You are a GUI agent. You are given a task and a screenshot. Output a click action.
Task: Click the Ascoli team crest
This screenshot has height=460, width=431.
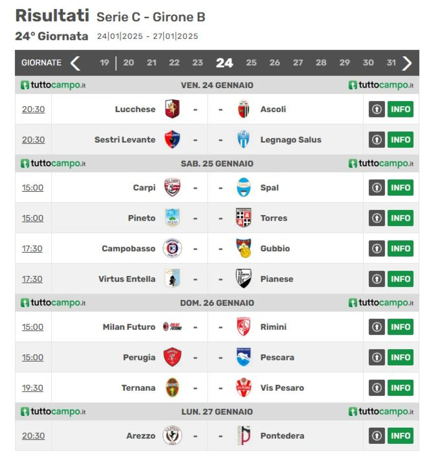coord(243,109)
